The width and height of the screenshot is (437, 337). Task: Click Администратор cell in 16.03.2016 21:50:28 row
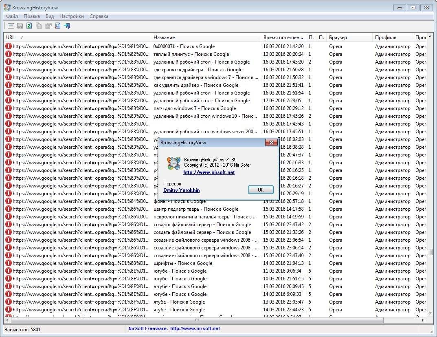(x=393, y=70)
